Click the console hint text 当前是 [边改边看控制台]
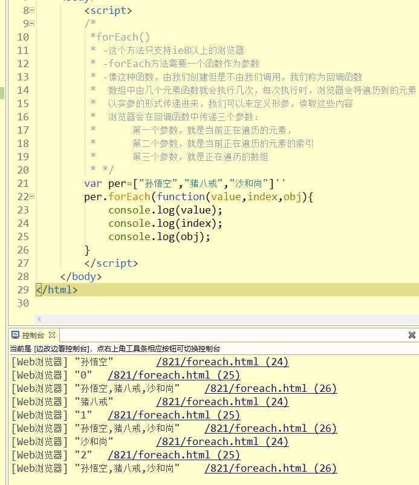The width and height of the screenshot is (419, 485). coord(115,348)
